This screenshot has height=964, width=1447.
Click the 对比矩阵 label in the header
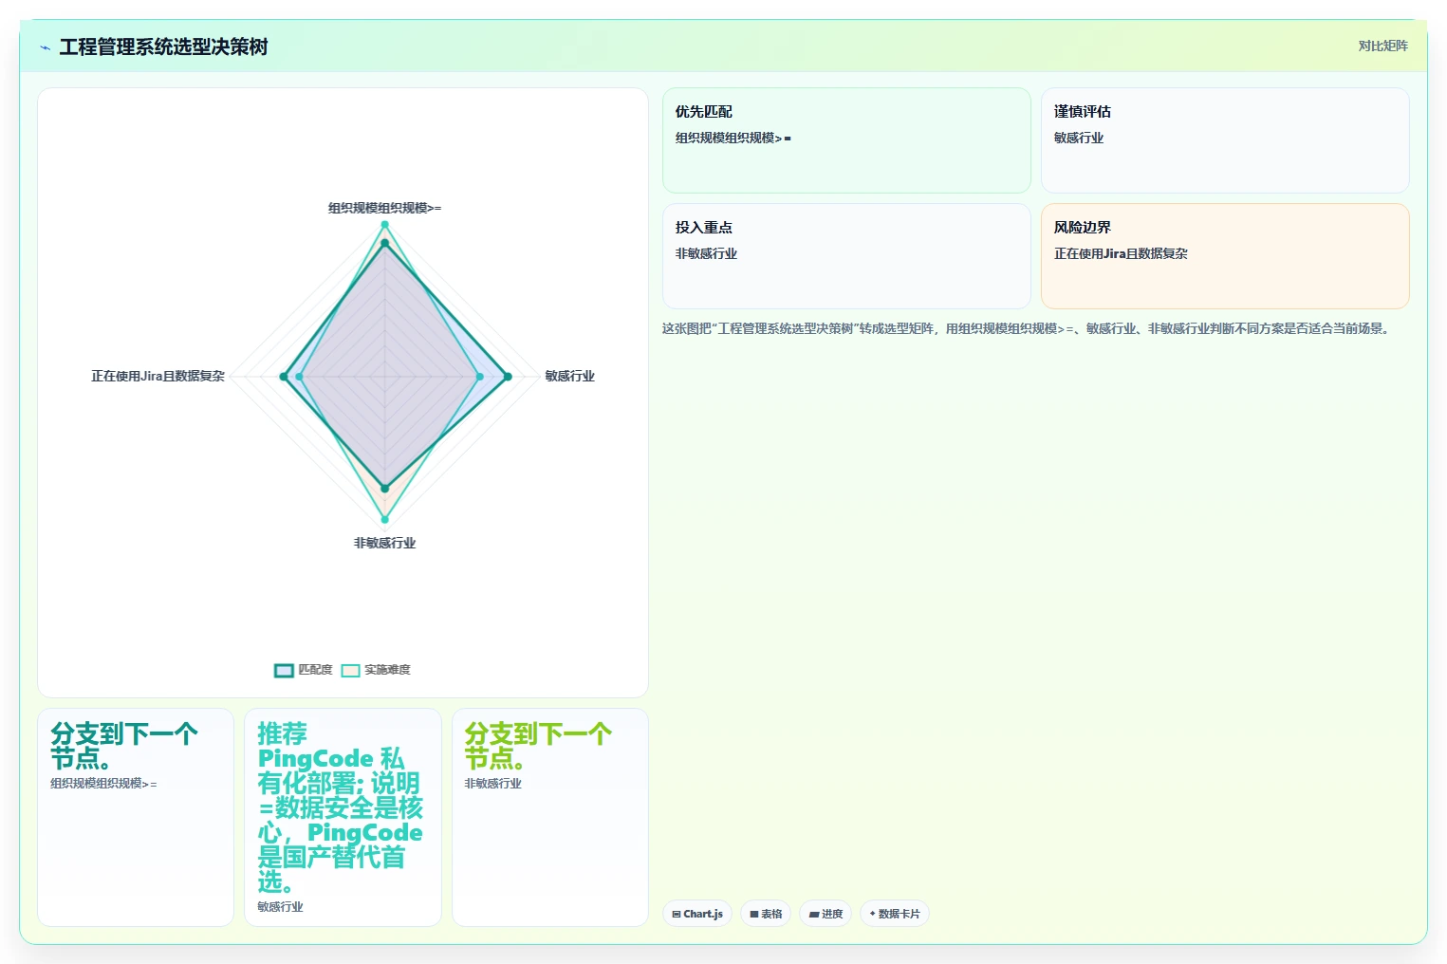point(1382,46)
